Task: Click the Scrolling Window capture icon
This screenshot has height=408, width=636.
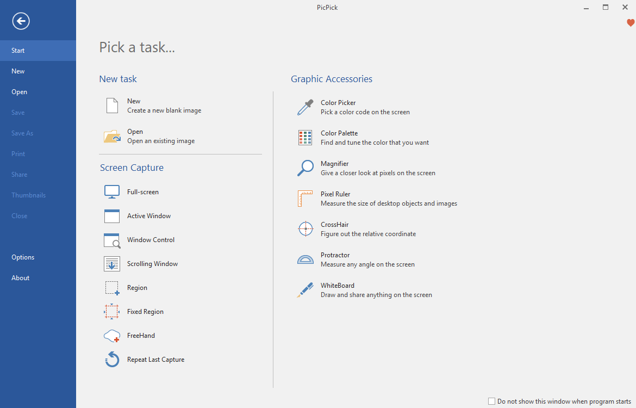Action: pyautogui.click(x=112, y=264)
